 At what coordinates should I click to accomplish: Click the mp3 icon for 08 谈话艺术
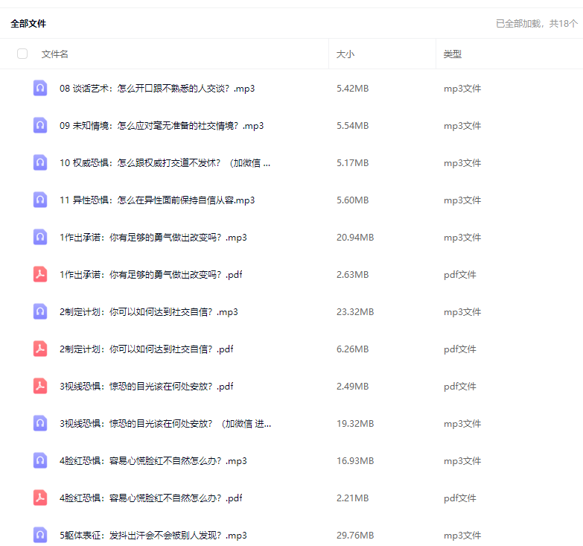(x=40, y=88)
